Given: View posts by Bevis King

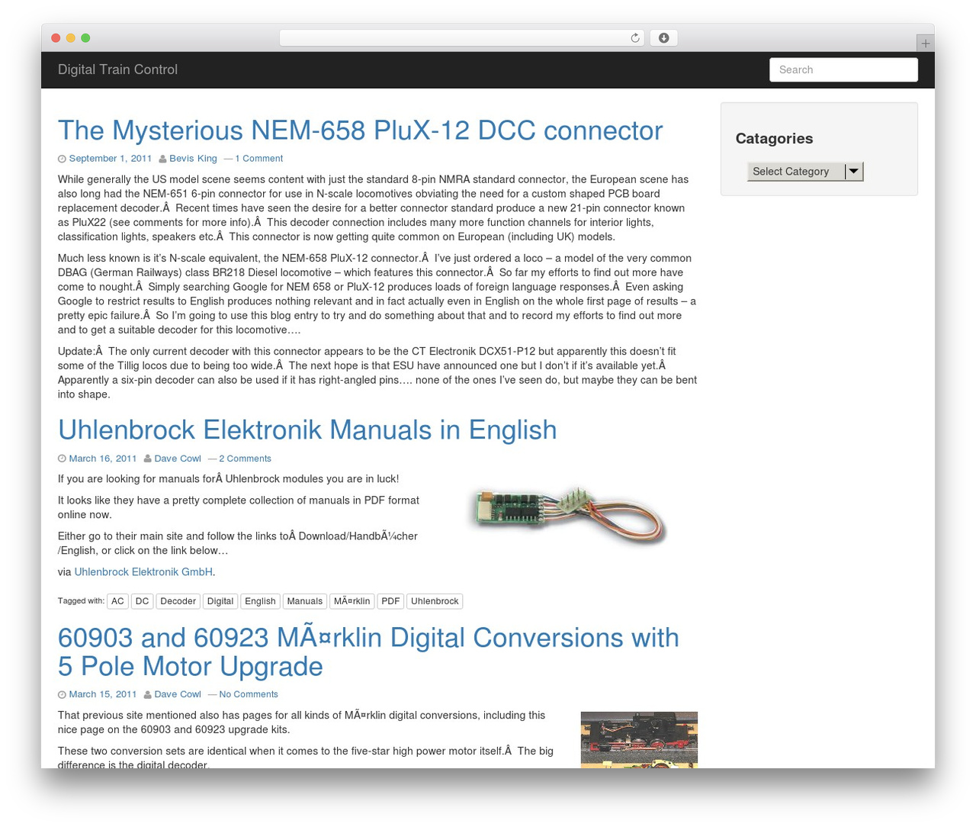Looking at the screenshot, I should click(x=193, y=159).
